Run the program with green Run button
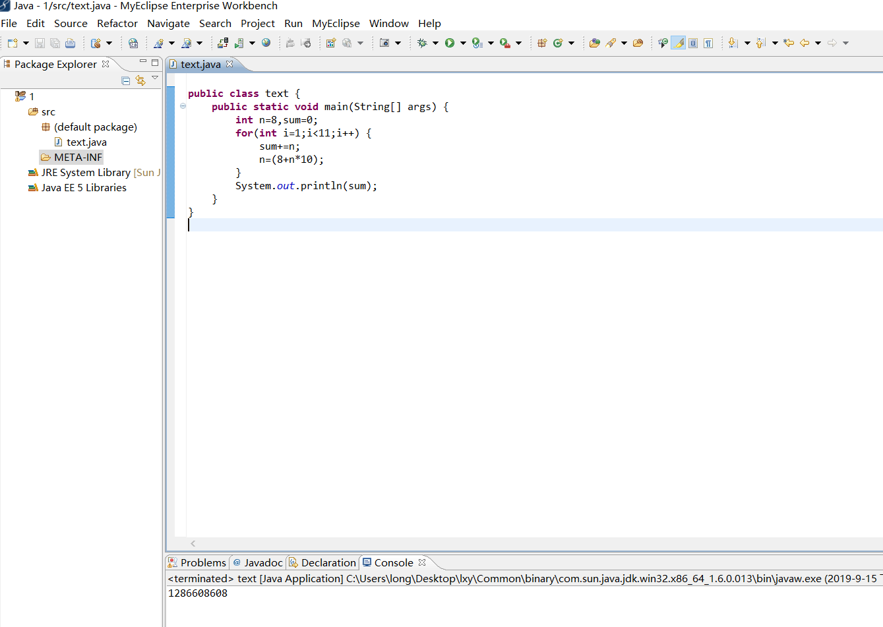883x627 pixels. (450, 43)
